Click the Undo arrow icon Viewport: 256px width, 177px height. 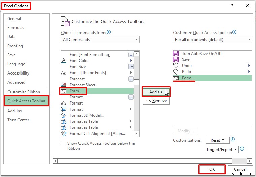[176, 66]
